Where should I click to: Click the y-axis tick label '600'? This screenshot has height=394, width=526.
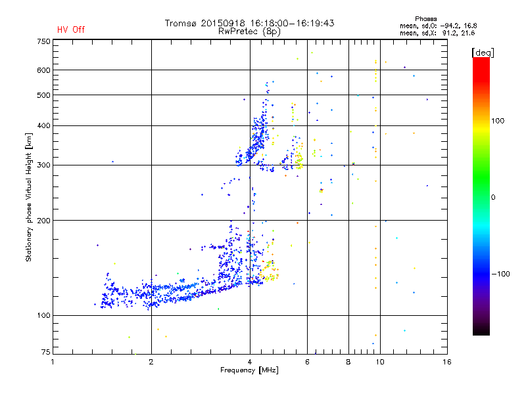43,70
